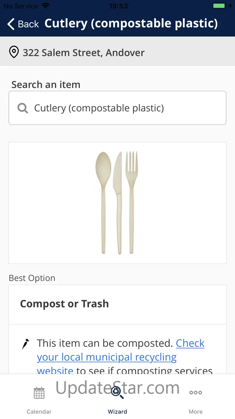Open the More three-dots icon
Viewport: 235px width, 419px height.
pos(196,393)
